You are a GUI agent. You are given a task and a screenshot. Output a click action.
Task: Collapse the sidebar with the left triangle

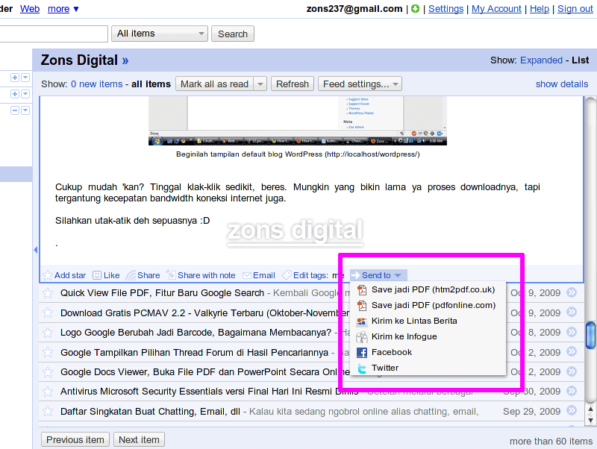pyautogui.click(x=36, y=250)
